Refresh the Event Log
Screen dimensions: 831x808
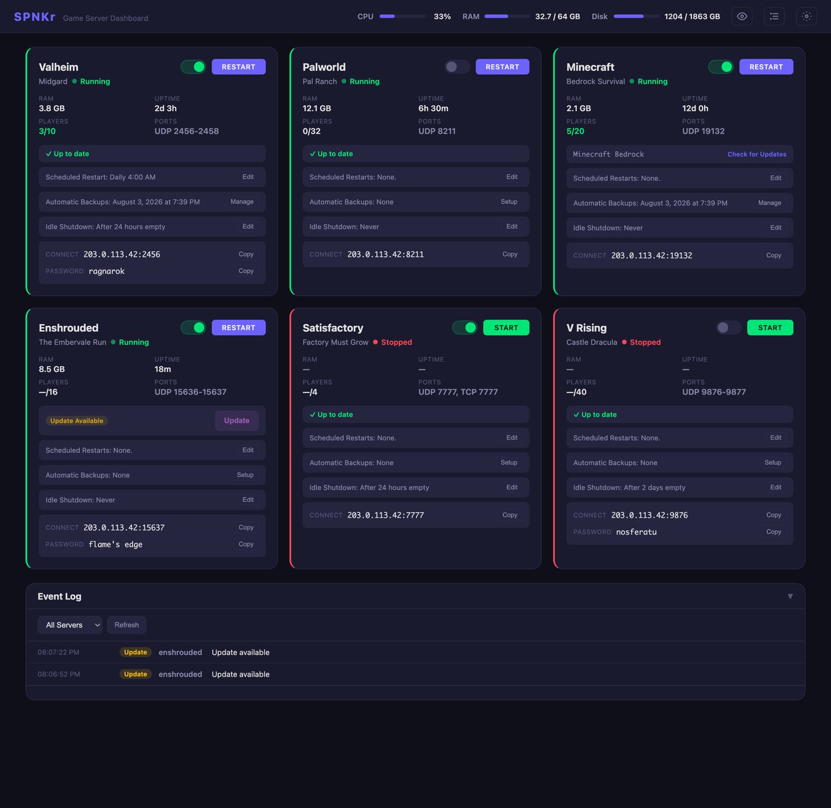126,625
